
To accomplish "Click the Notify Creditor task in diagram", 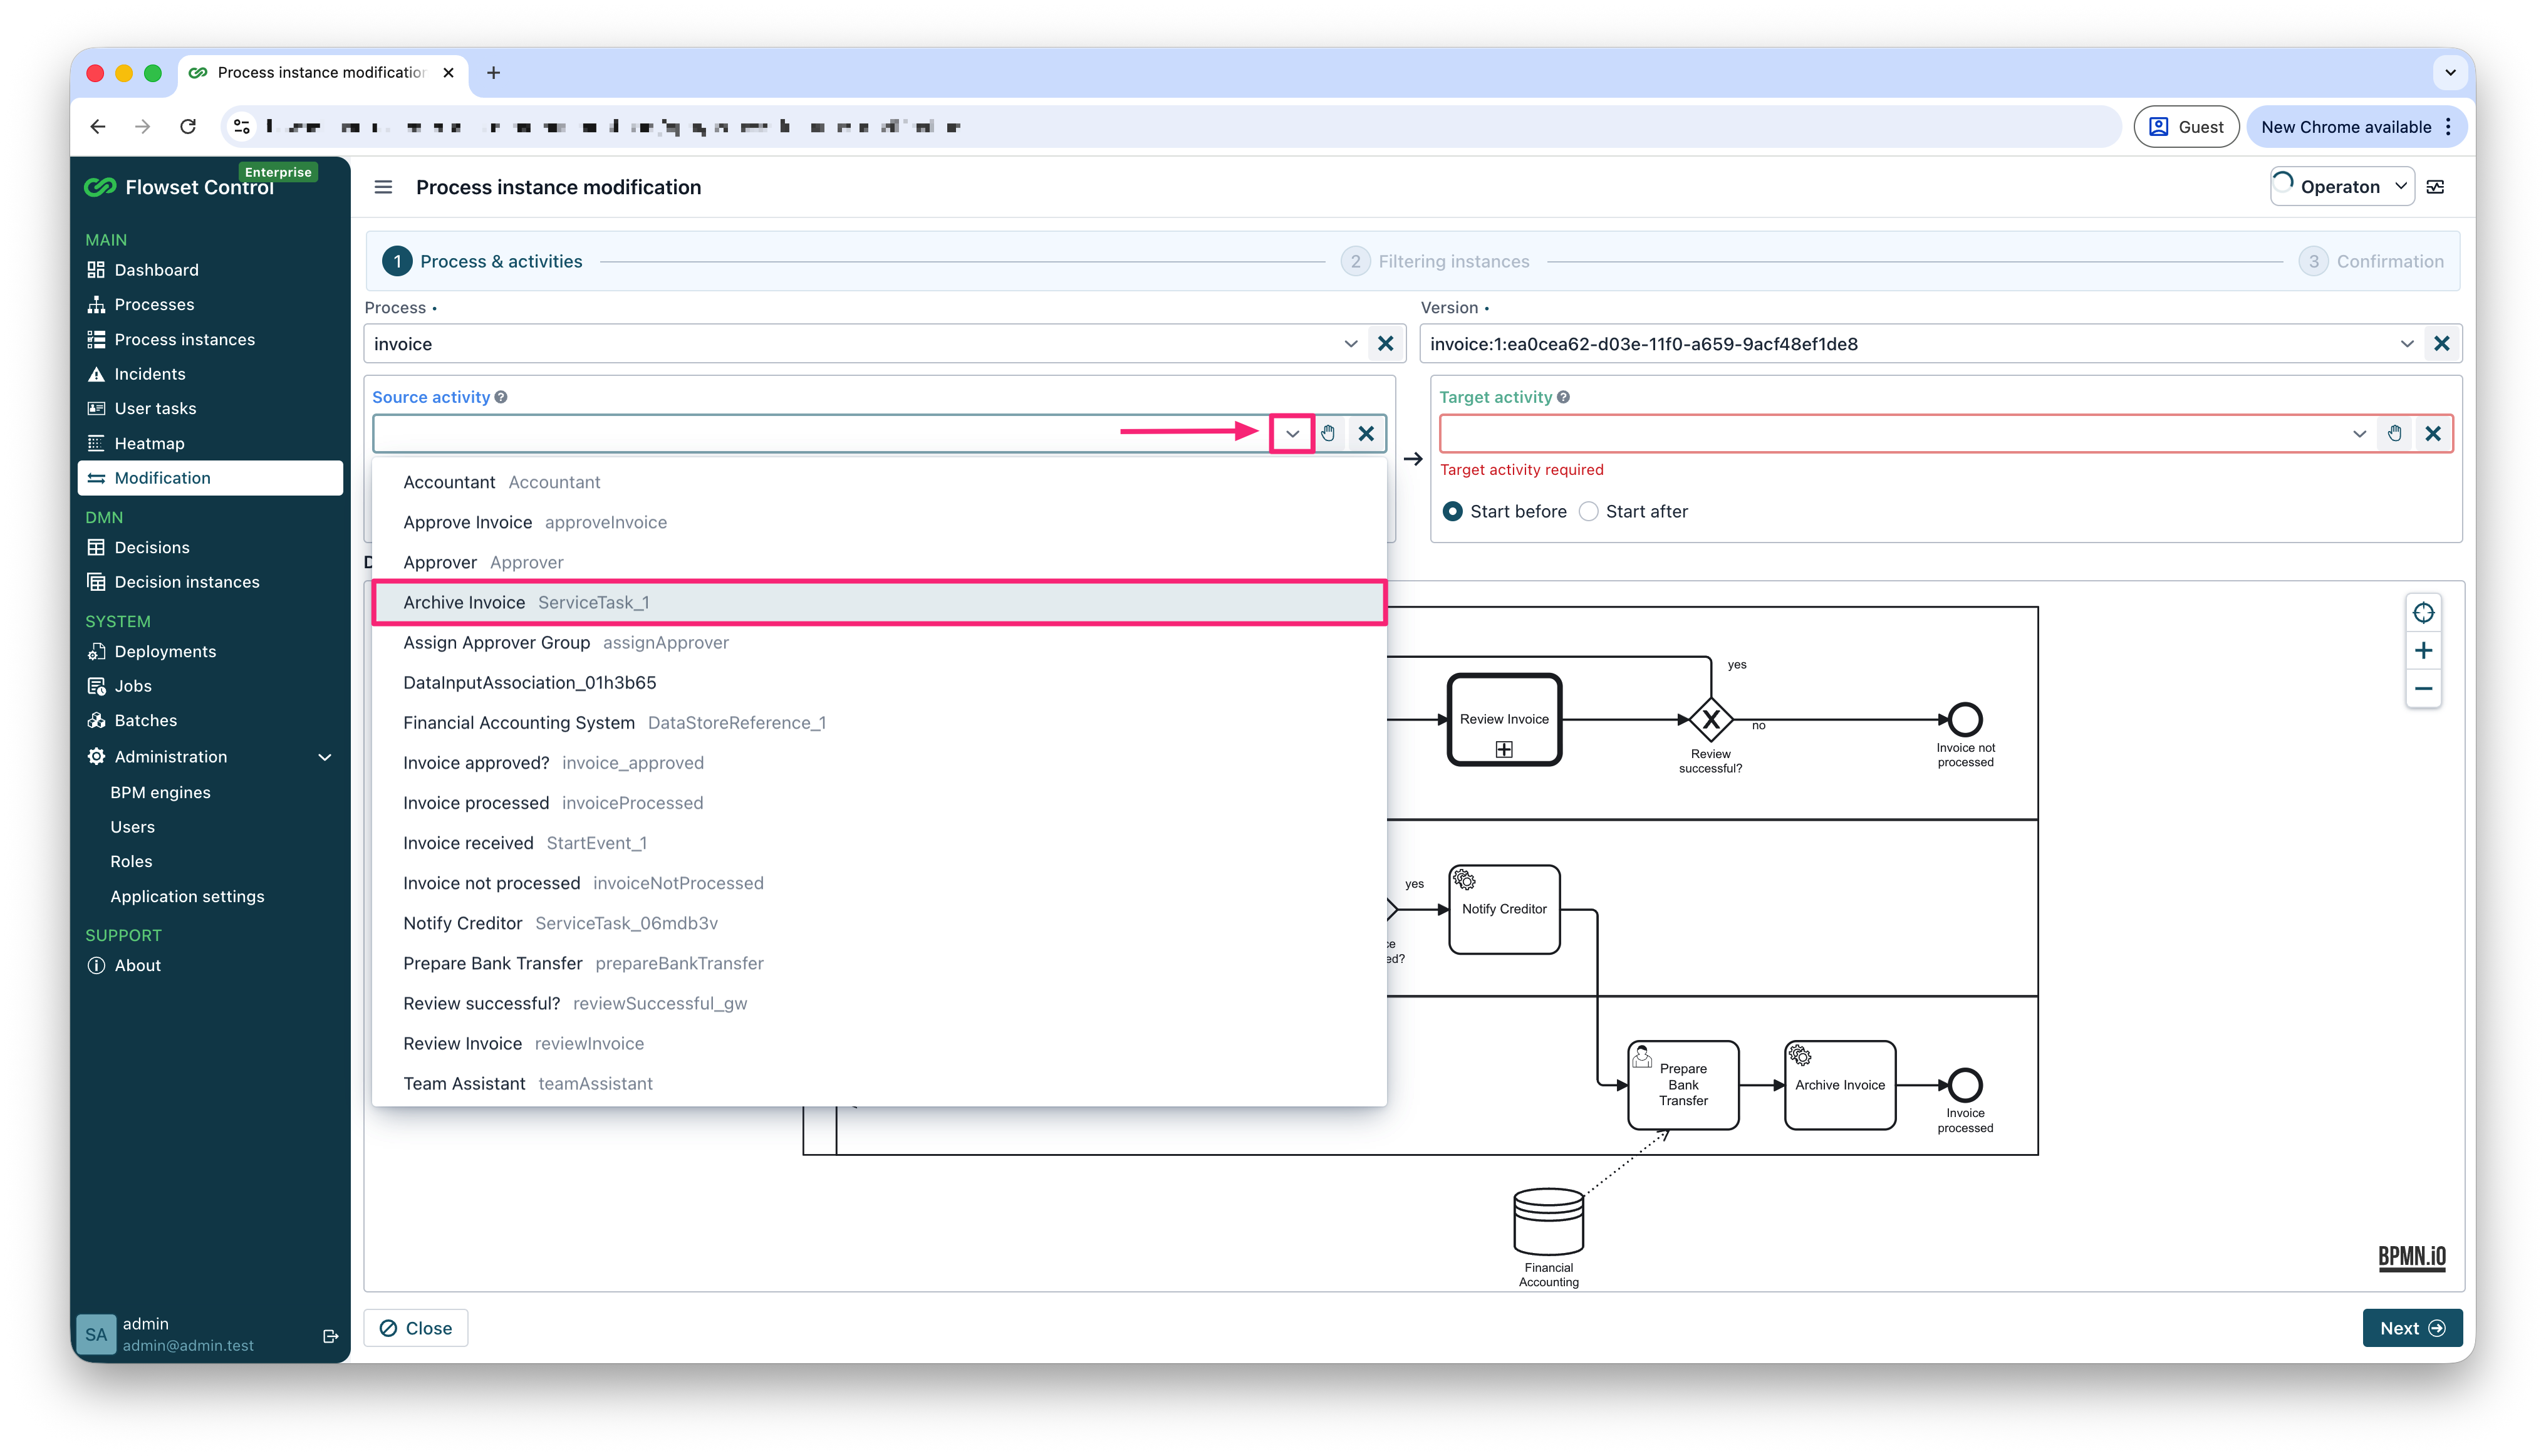I will 1504,909.
